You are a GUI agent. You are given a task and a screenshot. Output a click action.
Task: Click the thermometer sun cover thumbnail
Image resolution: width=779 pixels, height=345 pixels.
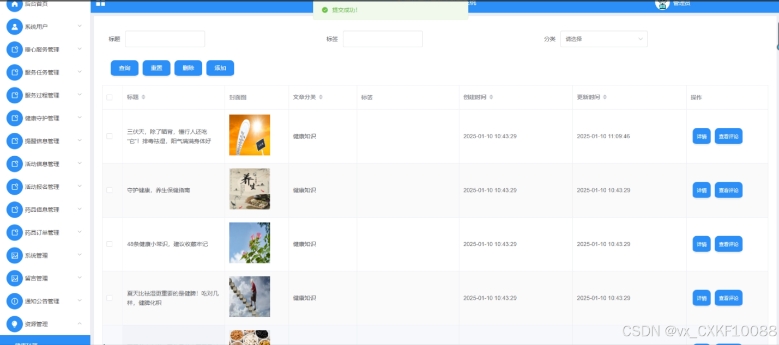point(250,135)
